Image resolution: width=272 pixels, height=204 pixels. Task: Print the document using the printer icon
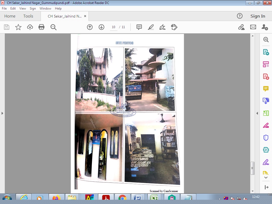41,27
